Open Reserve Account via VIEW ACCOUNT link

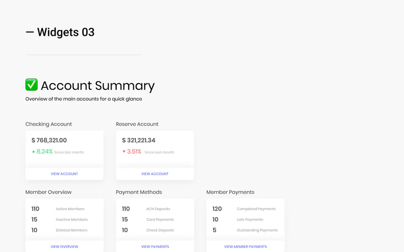pos(155,174)
